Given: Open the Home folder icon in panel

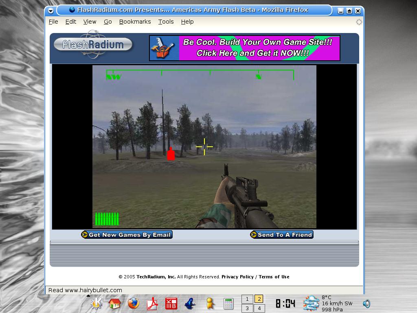Looking at the screenshot, I should pos(115,303).
